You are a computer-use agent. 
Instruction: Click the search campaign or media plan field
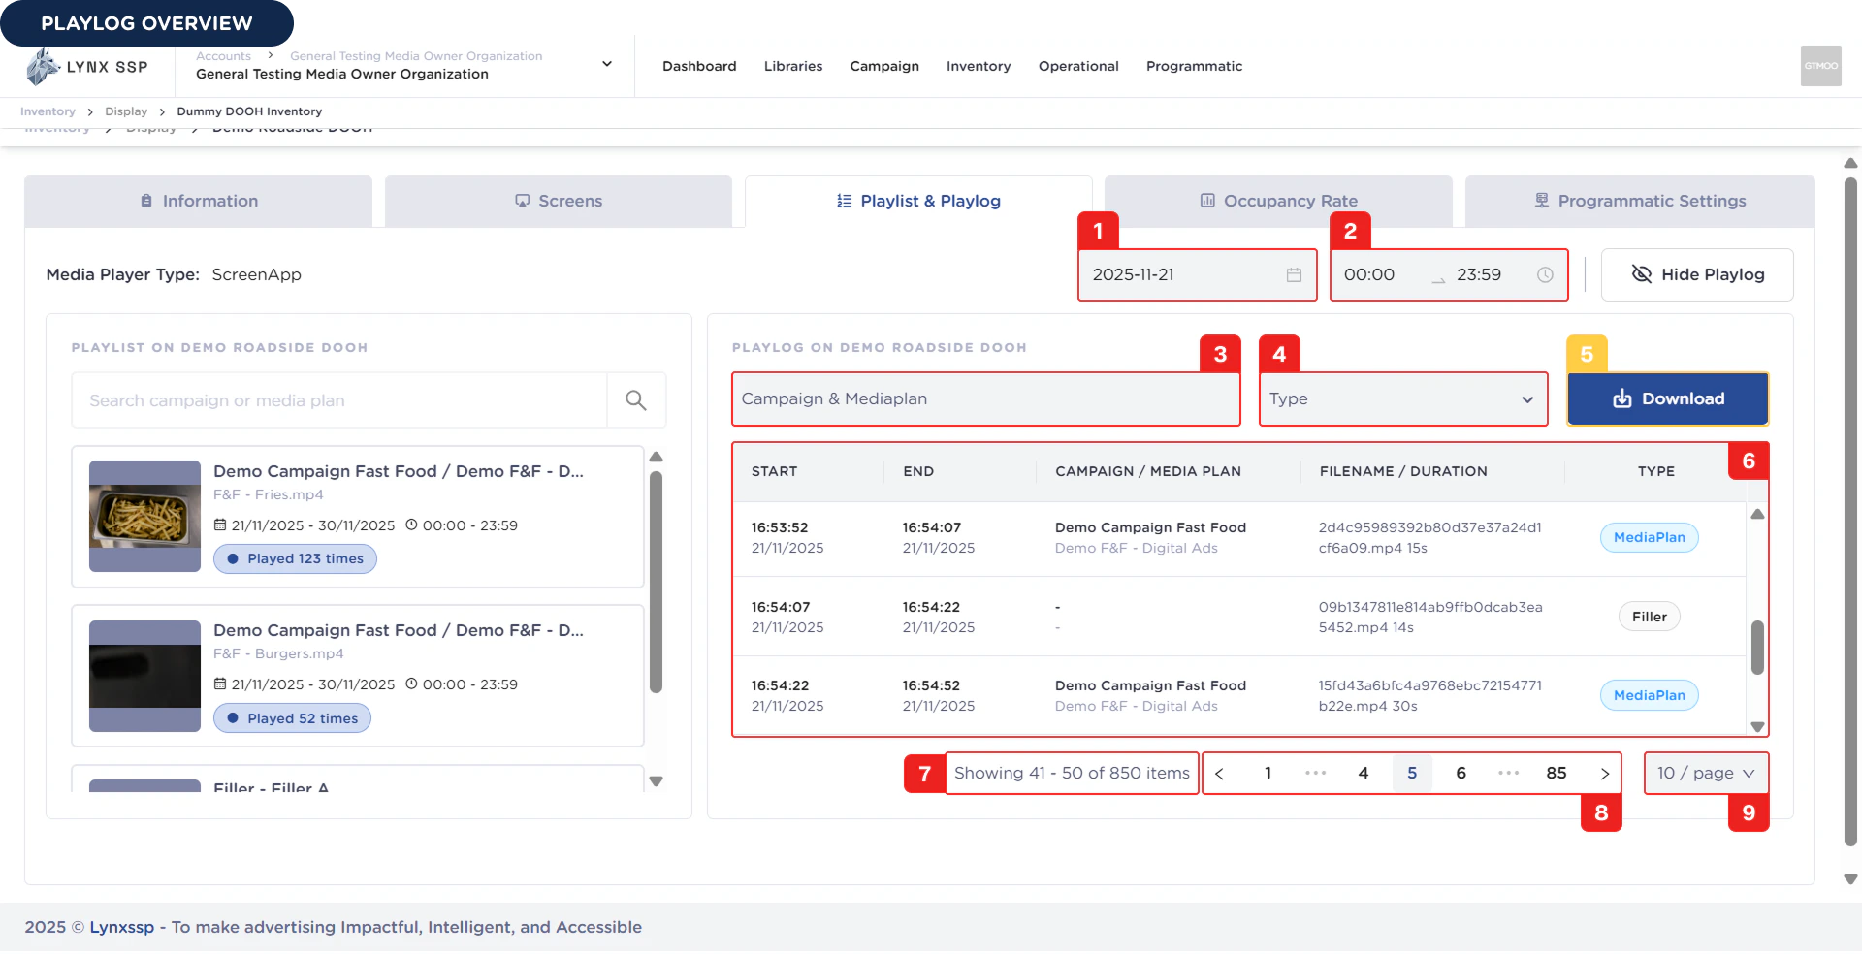(x=339, y=400)
